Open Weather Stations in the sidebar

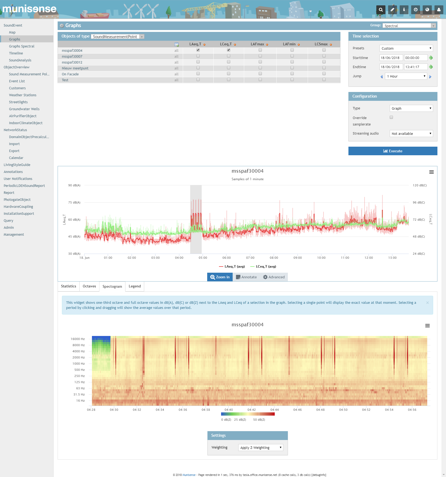coord(23,95)
